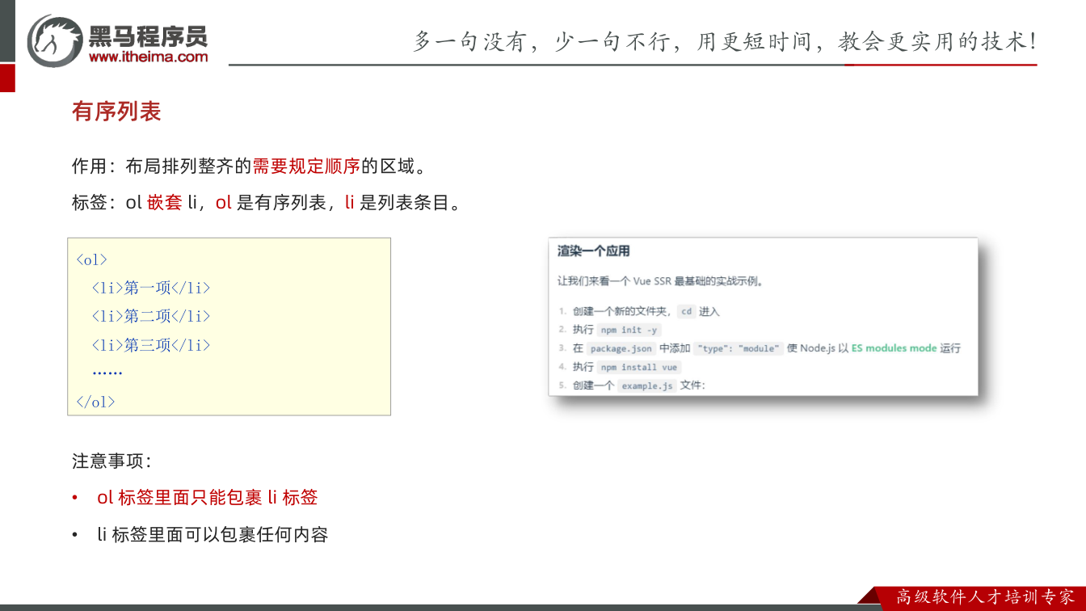
Task: Click the red bullet ol 标签里面只能包裹 li 标签
Action: point(208,498)
